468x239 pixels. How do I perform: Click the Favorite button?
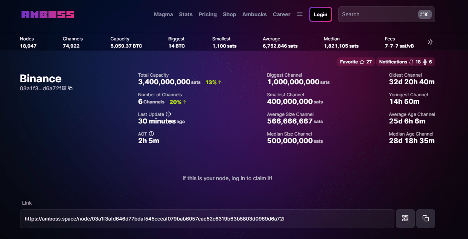click(x=356, y=62)
